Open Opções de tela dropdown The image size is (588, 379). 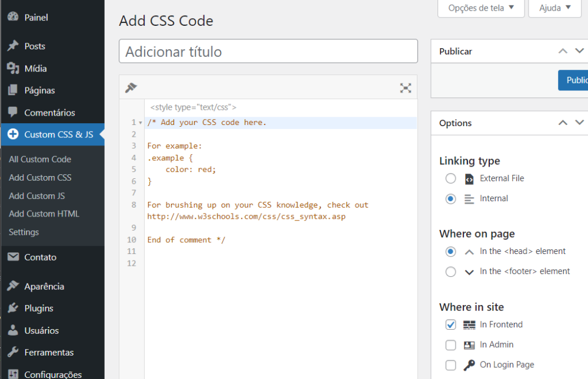(481, 8)
